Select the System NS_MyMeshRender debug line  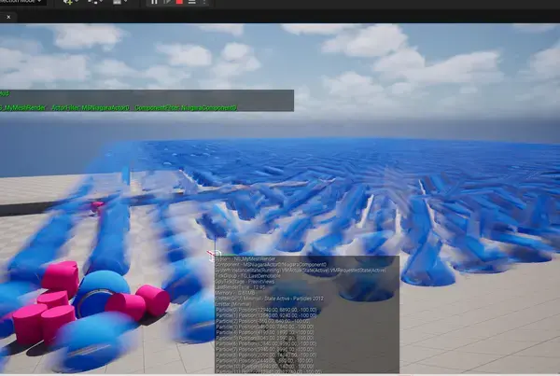pyautogui.click(x=252, y=258)
